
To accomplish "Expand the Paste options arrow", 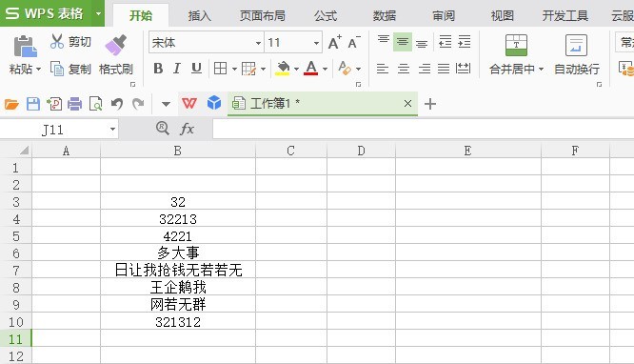I will 38,70.
